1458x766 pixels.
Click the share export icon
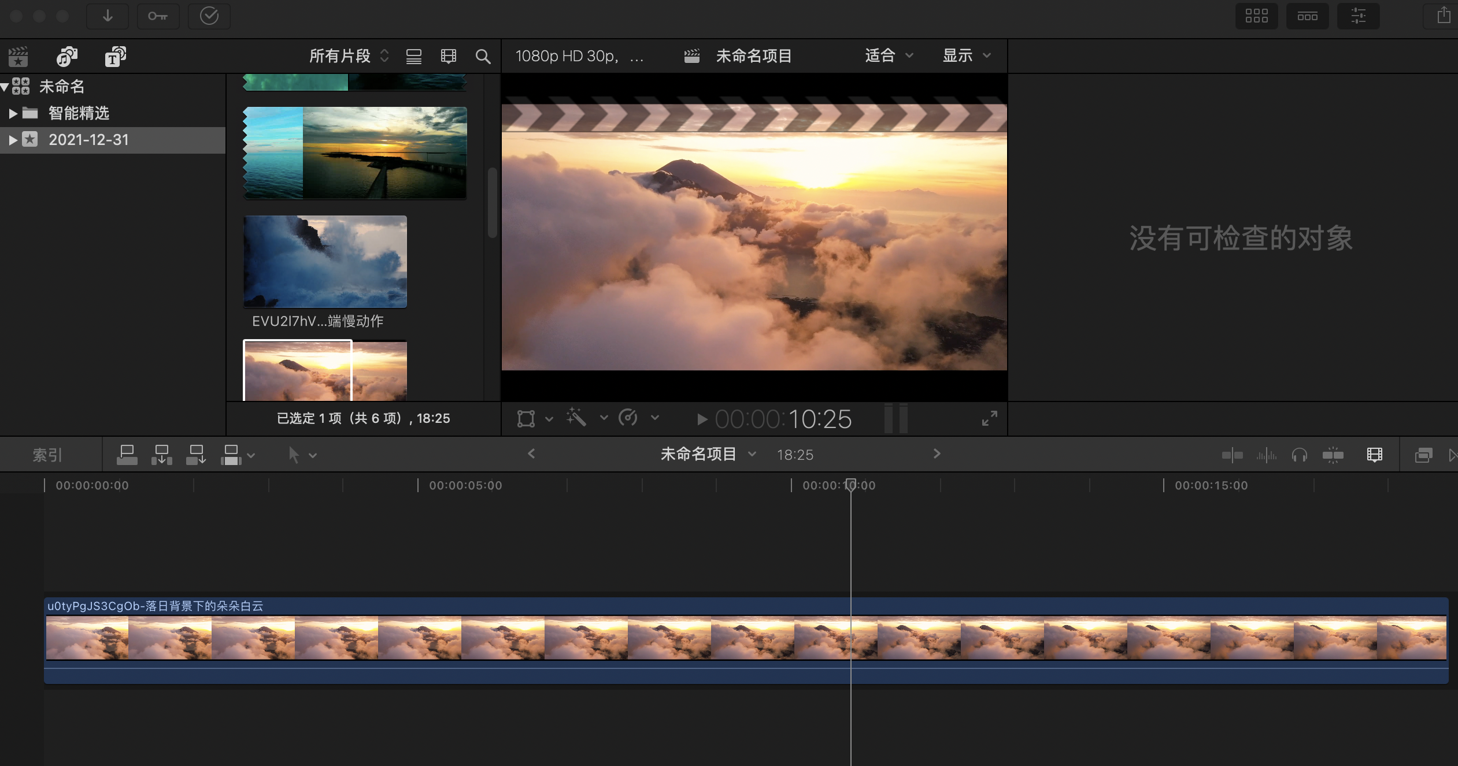click(x=1444, y=16)
